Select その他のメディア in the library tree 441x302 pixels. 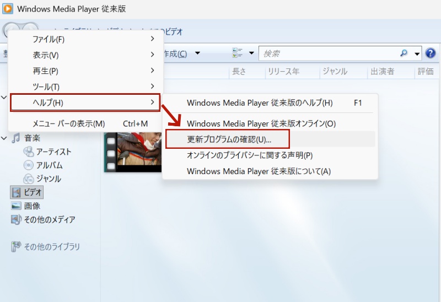(x=50, y=219)
